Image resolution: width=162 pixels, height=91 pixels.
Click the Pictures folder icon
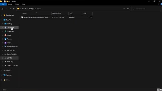[x=5, y=39]
